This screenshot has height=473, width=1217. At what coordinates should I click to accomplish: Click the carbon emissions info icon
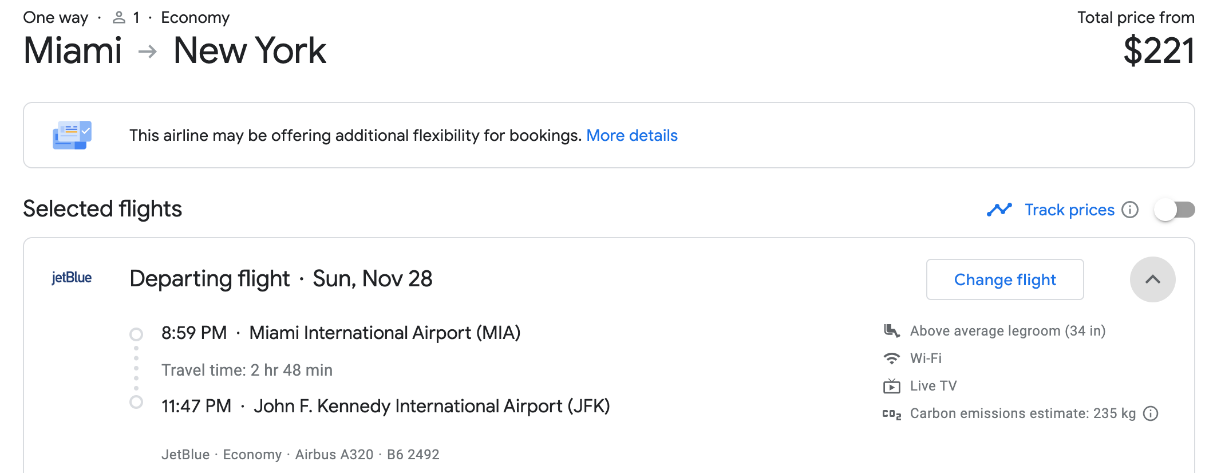tap(1151, 413)
